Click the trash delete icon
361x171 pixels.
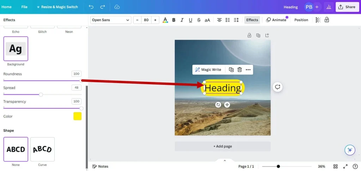240,70
